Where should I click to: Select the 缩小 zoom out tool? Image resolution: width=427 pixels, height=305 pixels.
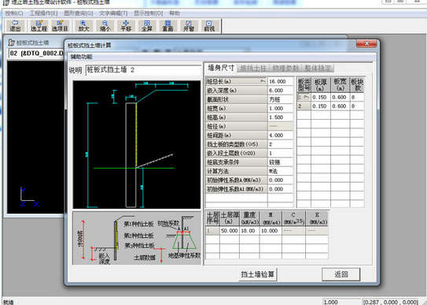(105, 26)
